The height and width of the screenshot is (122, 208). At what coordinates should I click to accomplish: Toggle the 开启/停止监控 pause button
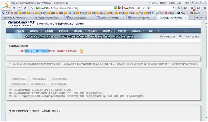180,36
